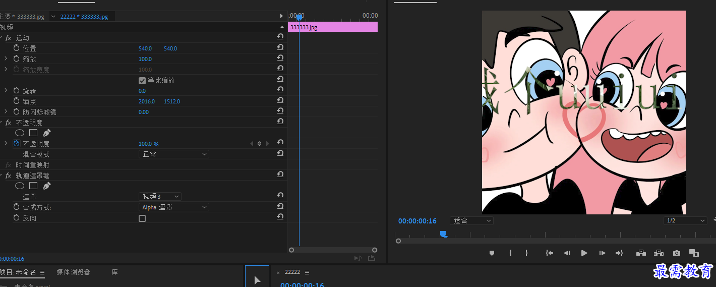Click the Extract button
The height and width of the screenshot is (287, 716).
click(x=659, y=253)
